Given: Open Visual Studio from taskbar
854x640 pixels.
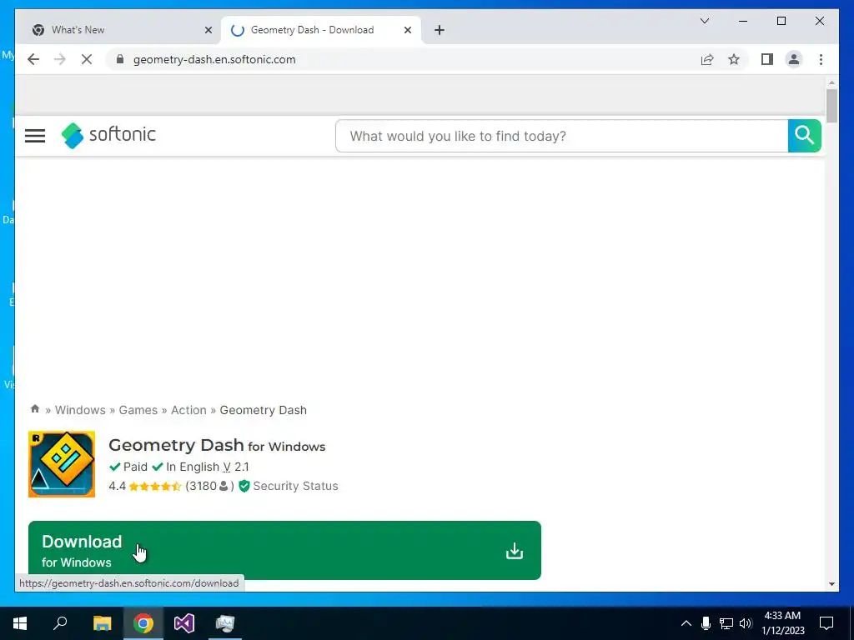Looking at the screenshot, I should tap(184, 623).
